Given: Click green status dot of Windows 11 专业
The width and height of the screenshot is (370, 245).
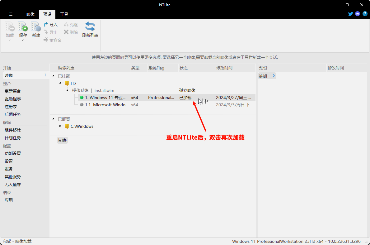Looking at the screenshot, I should [x=82, y=98].
